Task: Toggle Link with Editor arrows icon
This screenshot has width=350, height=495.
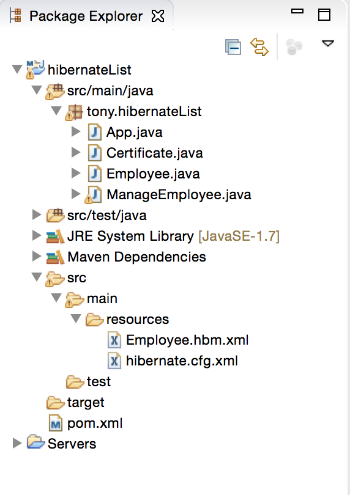Action: point(259,47)
